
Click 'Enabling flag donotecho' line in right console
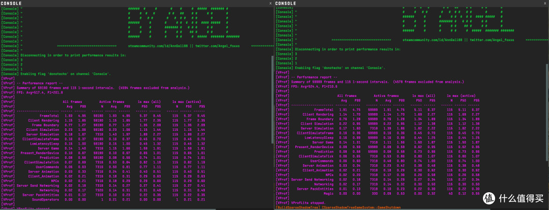[x=330, y=67]
